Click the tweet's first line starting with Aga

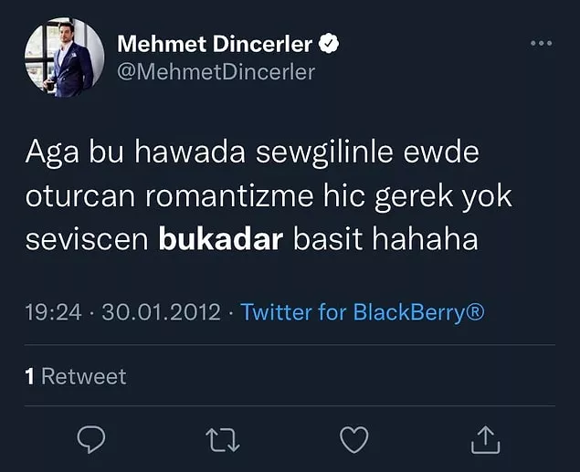(251, 152)
